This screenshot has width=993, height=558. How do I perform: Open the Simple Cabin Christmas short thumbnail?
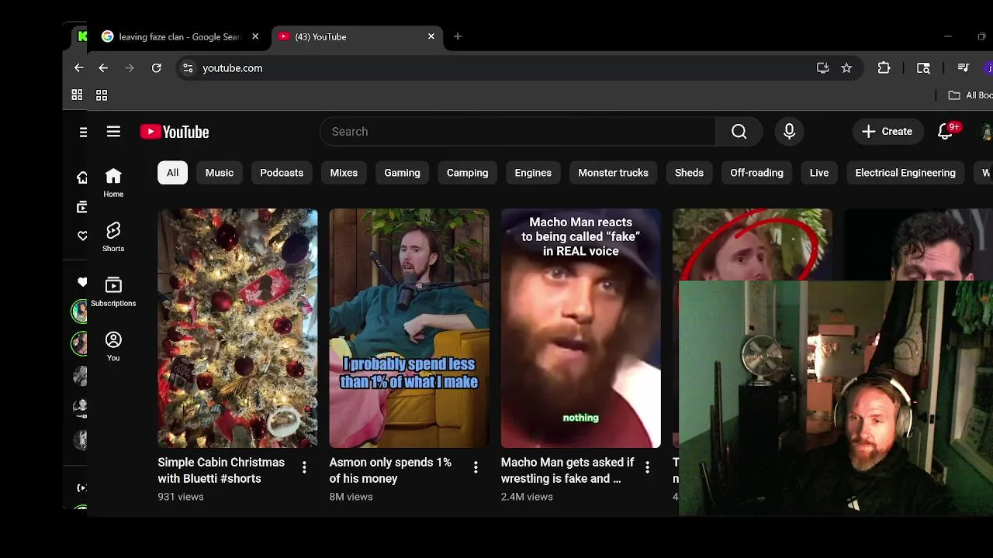click(x=237, y=329)
